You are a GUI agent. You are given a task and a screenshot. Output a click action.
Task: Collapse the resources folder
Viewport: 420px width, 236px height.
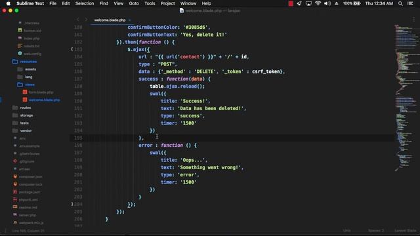15,62
